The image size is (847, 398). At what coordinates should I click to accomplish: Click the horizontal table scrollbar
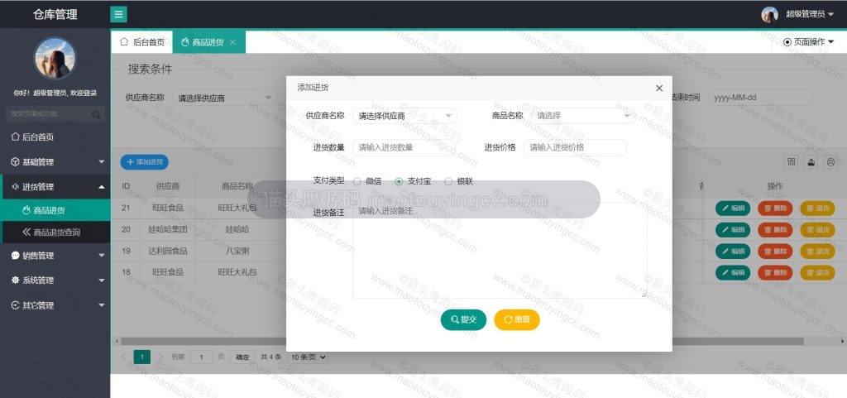click(x=462, y=341)
